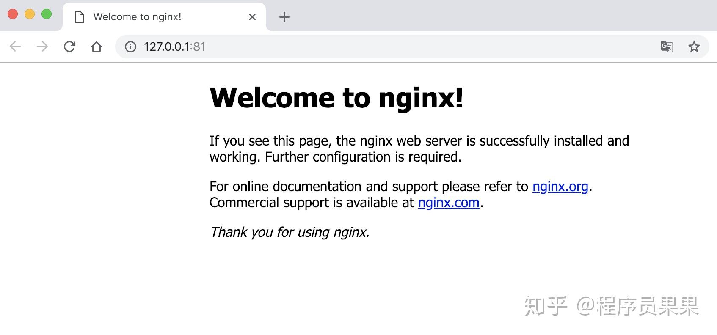Viewport: 717px width, 335px height.
Task: Maximize the window with green button
Action: 47,14
